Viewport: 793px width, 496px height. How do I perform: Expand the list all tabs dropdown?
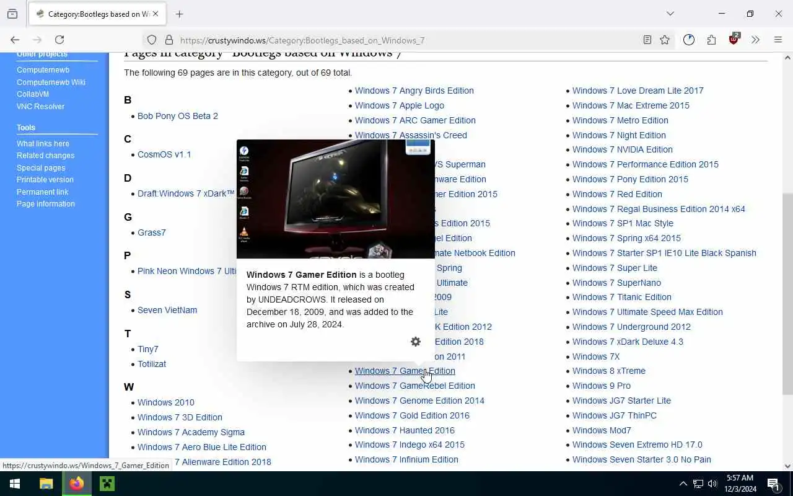670,14
